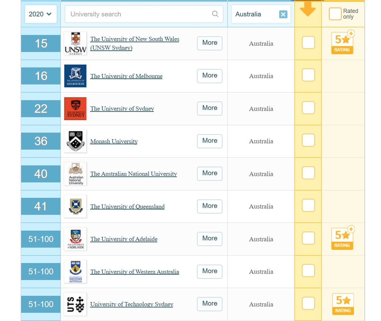This screenshot has width=381, height=321.
Task: Expand More for University of Adelaide
Action: pos(210,239)
